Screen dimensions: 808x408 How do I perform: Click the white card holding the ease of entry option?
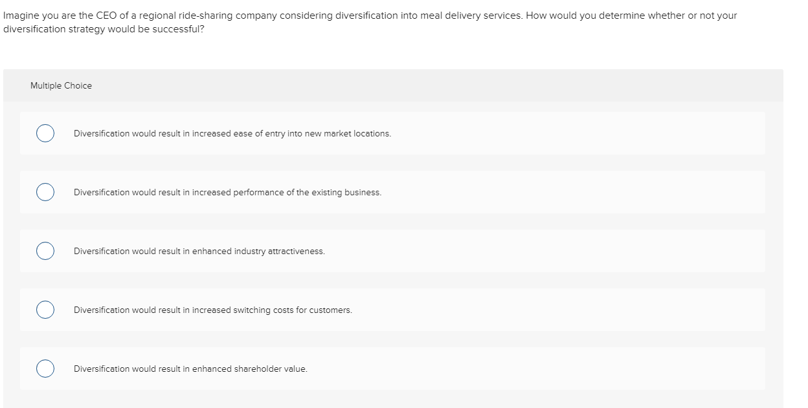click(x=392, y=133)
